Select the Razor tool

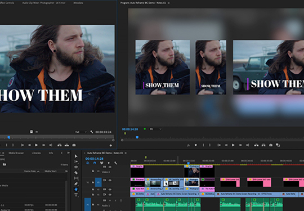(x=76, y=173)
